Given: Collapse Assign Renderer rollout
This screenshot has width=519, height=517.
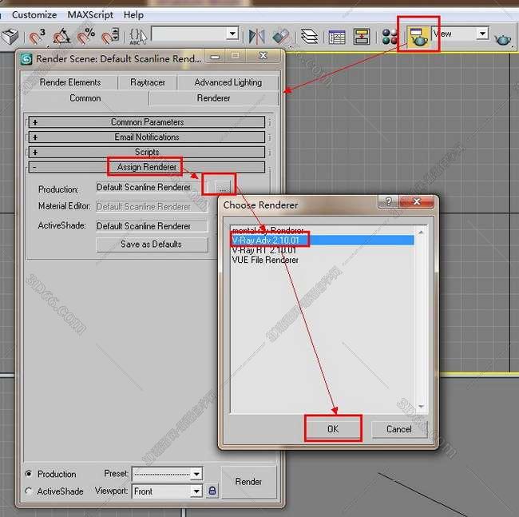Looking at the screenshot, I should tap(147, 167).
